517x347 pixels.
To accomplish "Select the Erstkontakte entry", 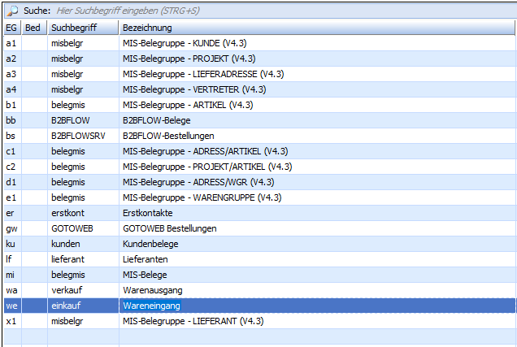I will pos(259,213).
